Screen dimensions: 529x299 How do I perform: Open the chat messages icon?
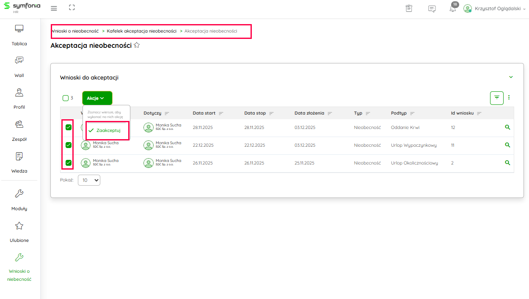[x=432, y=8]
